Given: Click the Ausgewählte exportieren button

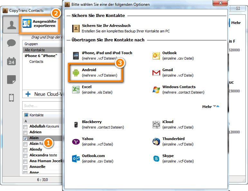Looking at the screenshot, I should click(39, 24).
